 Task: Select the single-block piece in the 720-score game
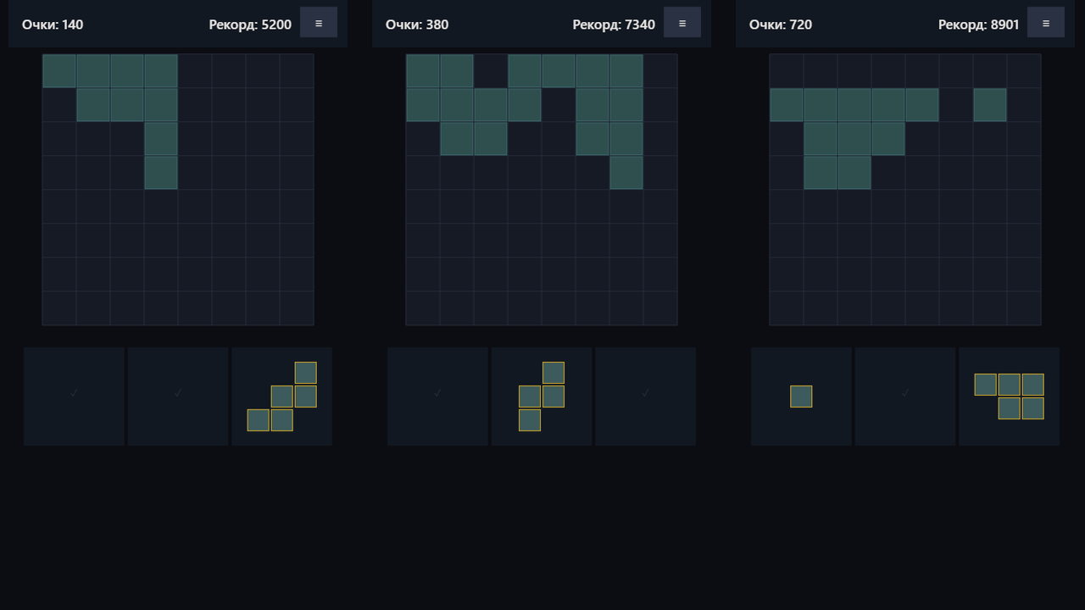tap(801, 396)
